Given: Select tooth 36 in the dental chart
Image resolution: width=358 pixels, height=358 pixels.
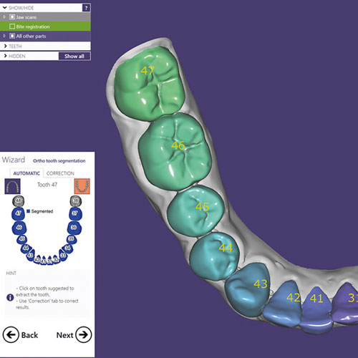Looking at the screenshot, I should pos(74,228).
